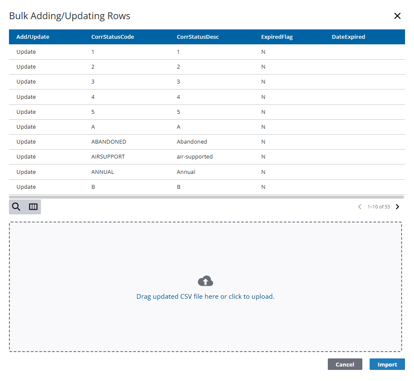This screenshot has height=381, width=414.
Task: Click the ExpiredFlag column header
Action: tap(277, 37)
